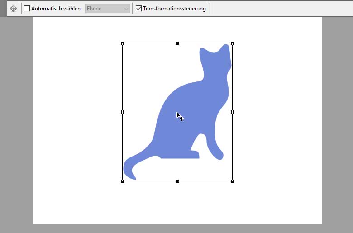Click the bottom-right transform corner handle
Viewport: 353px width, 233px height.
[232, 181]
